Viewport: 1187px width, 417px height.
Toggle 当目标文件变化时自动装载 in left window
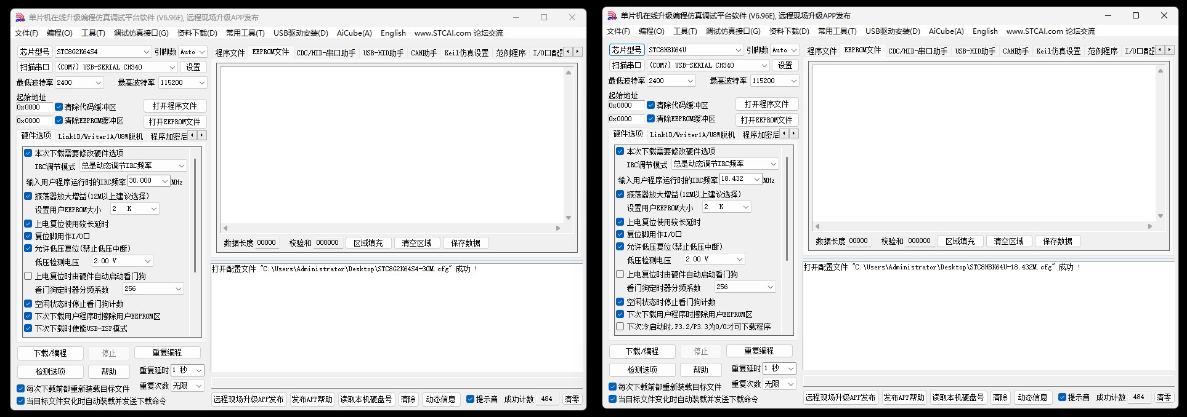point(20,401)
